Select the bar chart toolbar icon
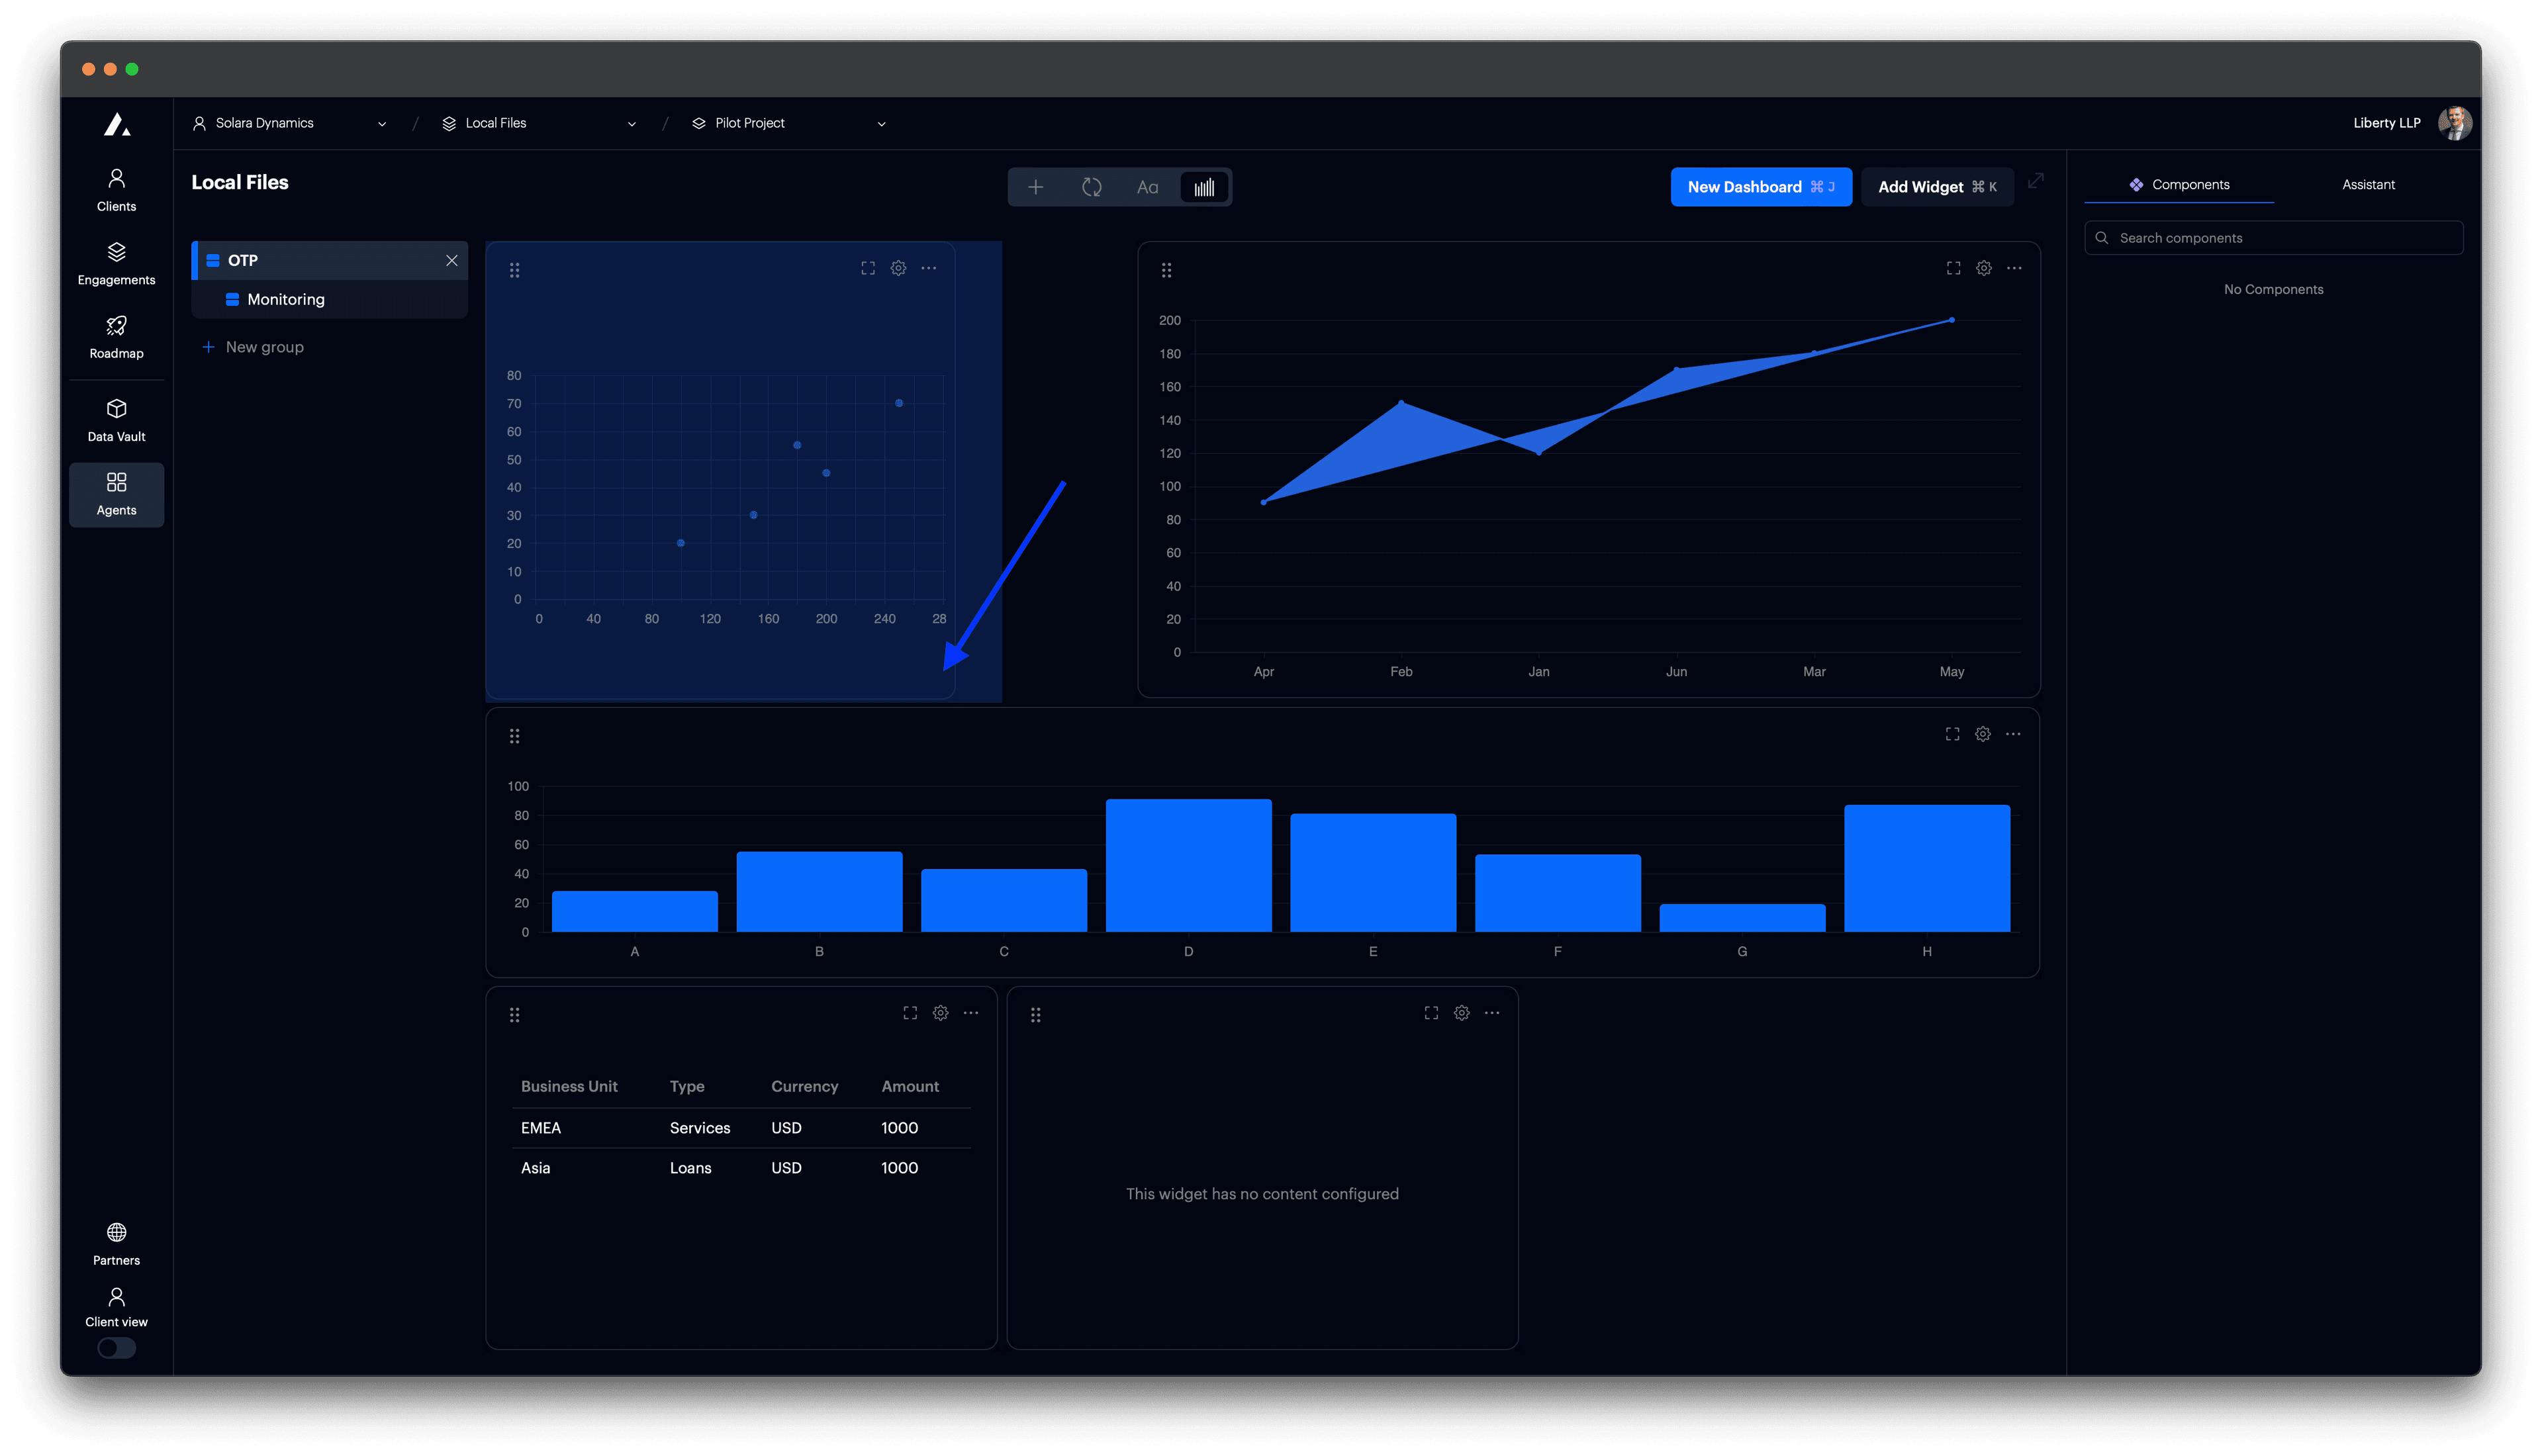The image size is (2542, 1456). [1204, 187]
